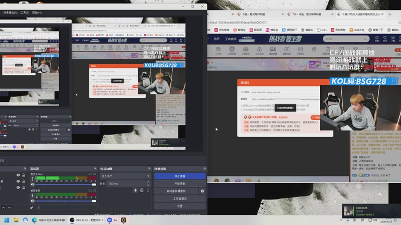Expand system tray hidden icons chevron

341,220
